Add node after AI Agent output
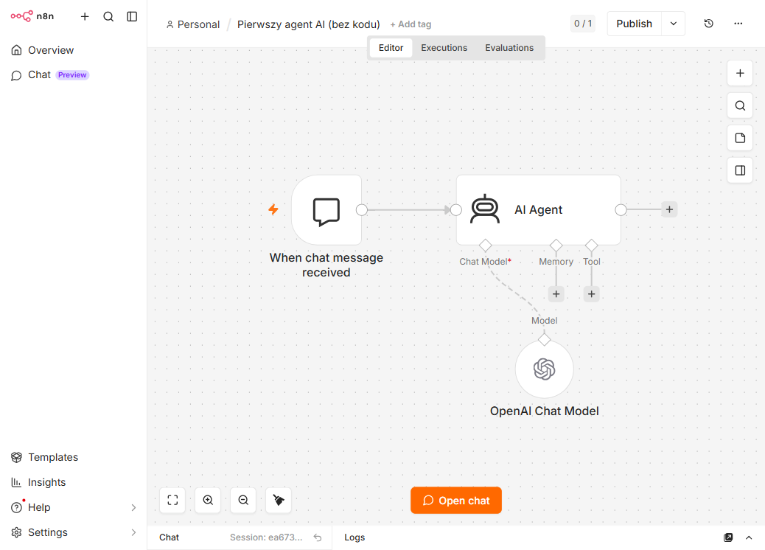Viewport: 765px width, 550px height. (669, 209)
